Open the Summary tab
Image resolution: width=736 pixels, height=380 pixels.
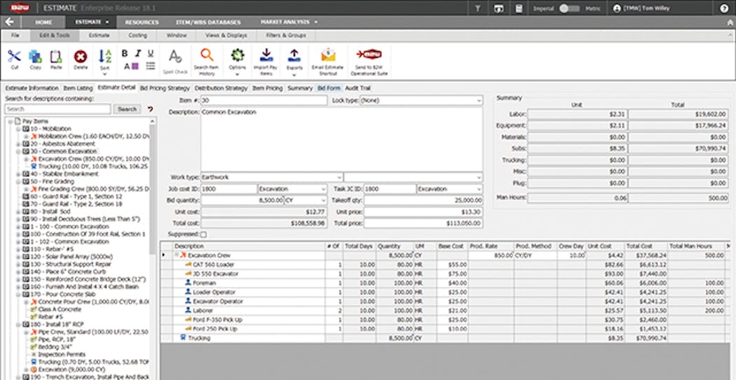click(300, 88)
